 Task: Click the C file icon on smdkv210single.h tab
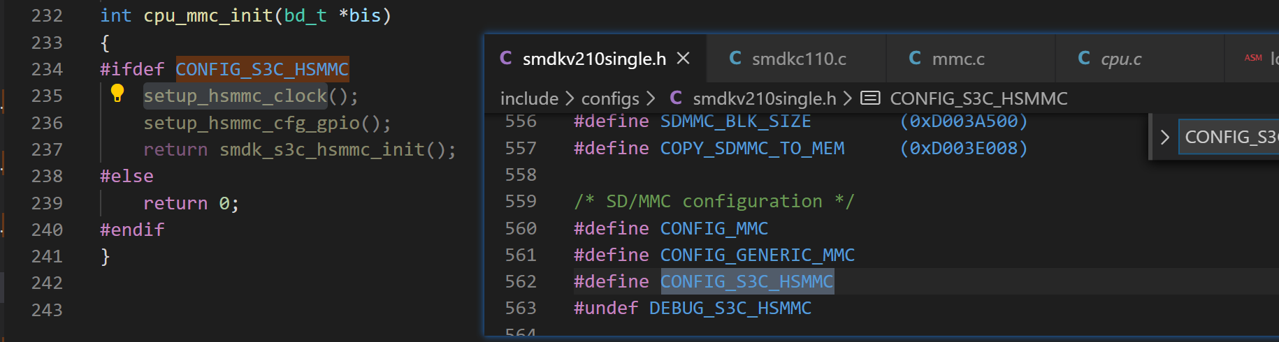tap(506, 59)
